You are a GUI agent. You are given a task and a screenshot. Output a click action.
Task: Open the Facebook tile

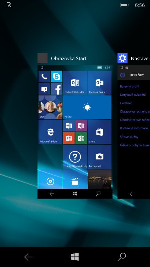tap(56, 89)
